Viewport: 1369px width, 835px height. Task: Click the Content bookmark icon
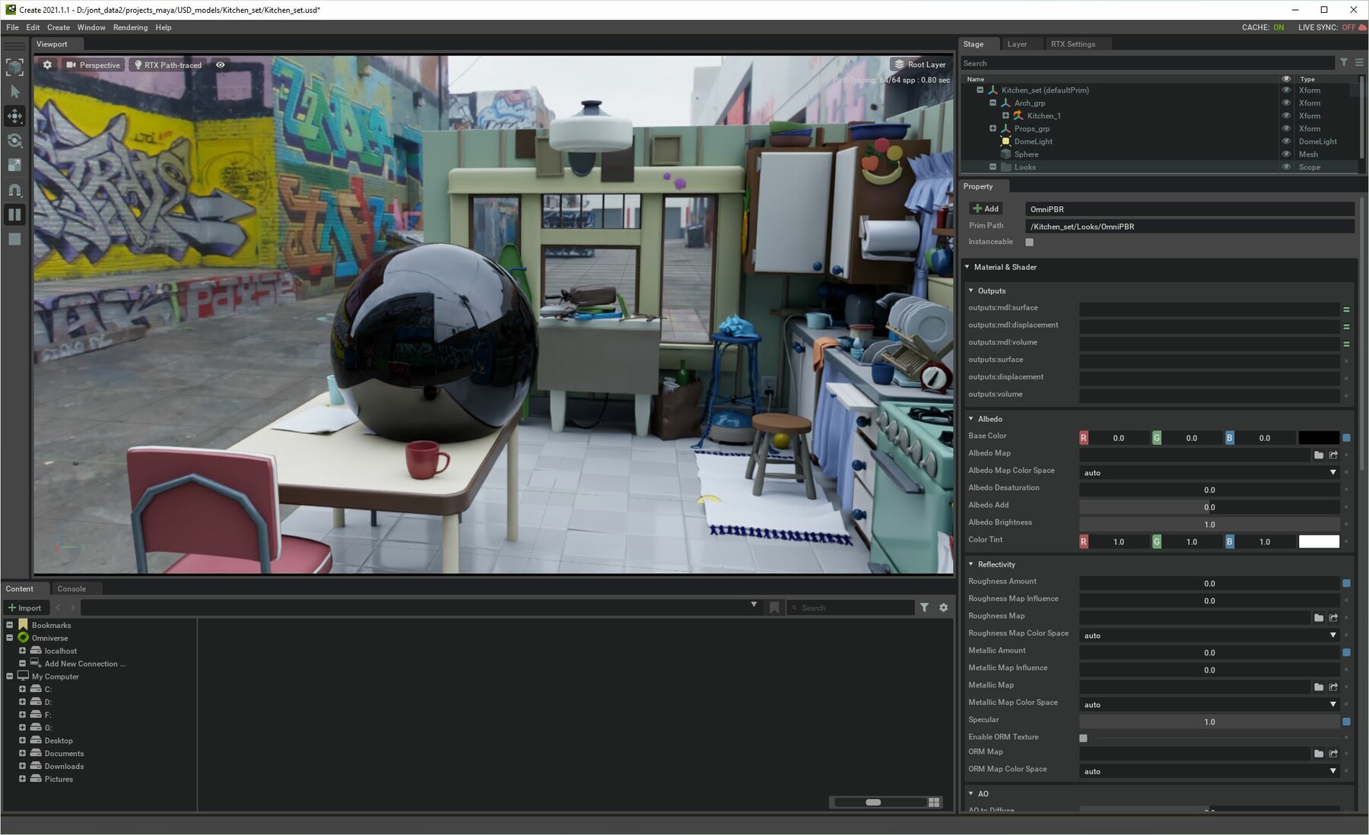(x=774, y=608)
